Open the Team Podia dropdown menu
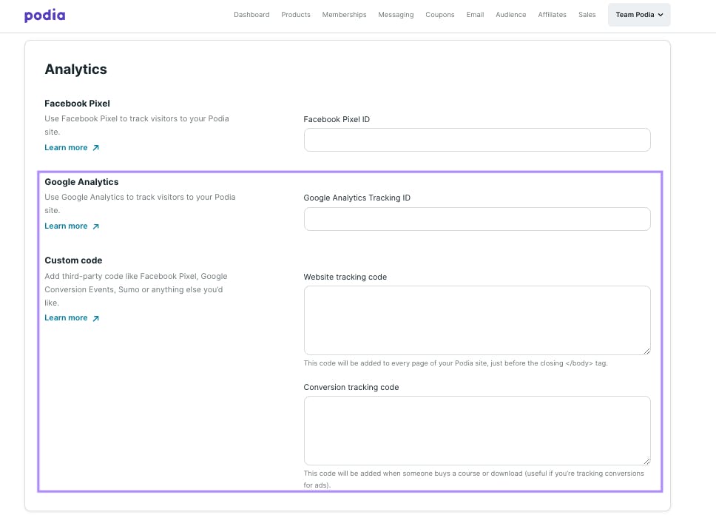Screen dimensions: 716x515 pyautogui.click(x=639, y=15)
